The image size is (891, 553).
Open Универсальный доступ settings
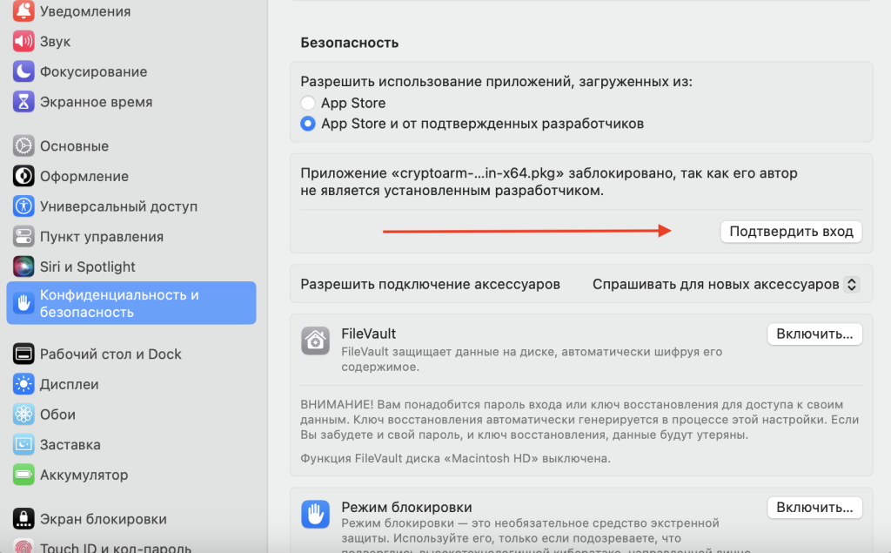[x=131, y=206]
